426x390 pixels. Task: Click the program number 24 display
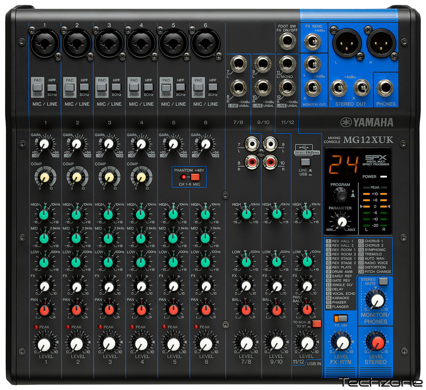click(x=343, y=165)
